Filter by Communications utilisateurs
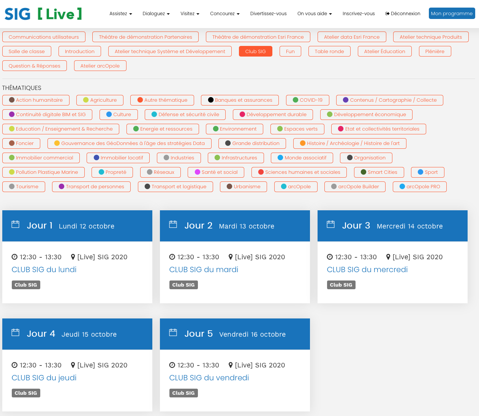Image resolution: width=479 pixels, height=416 pixels. (x=44, y=37)
